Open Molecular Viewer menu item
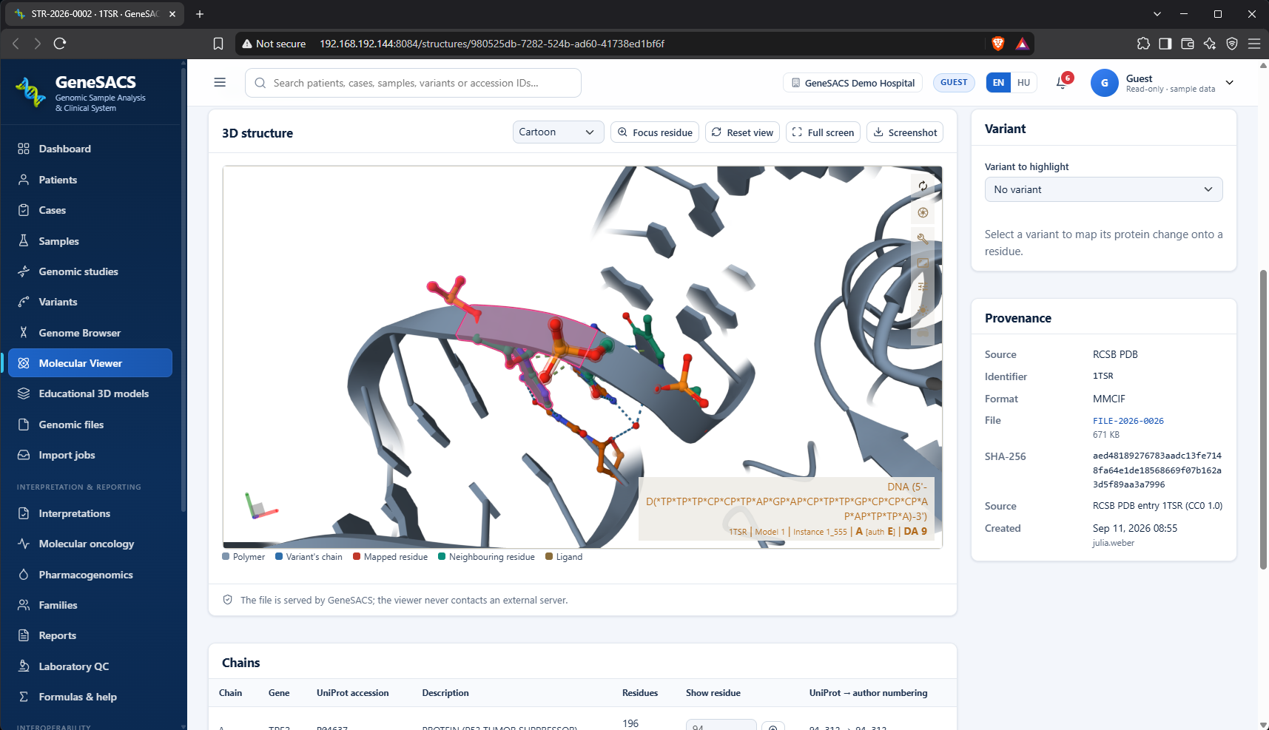This screenshot has height=730, width=1269. click(90, 363)
